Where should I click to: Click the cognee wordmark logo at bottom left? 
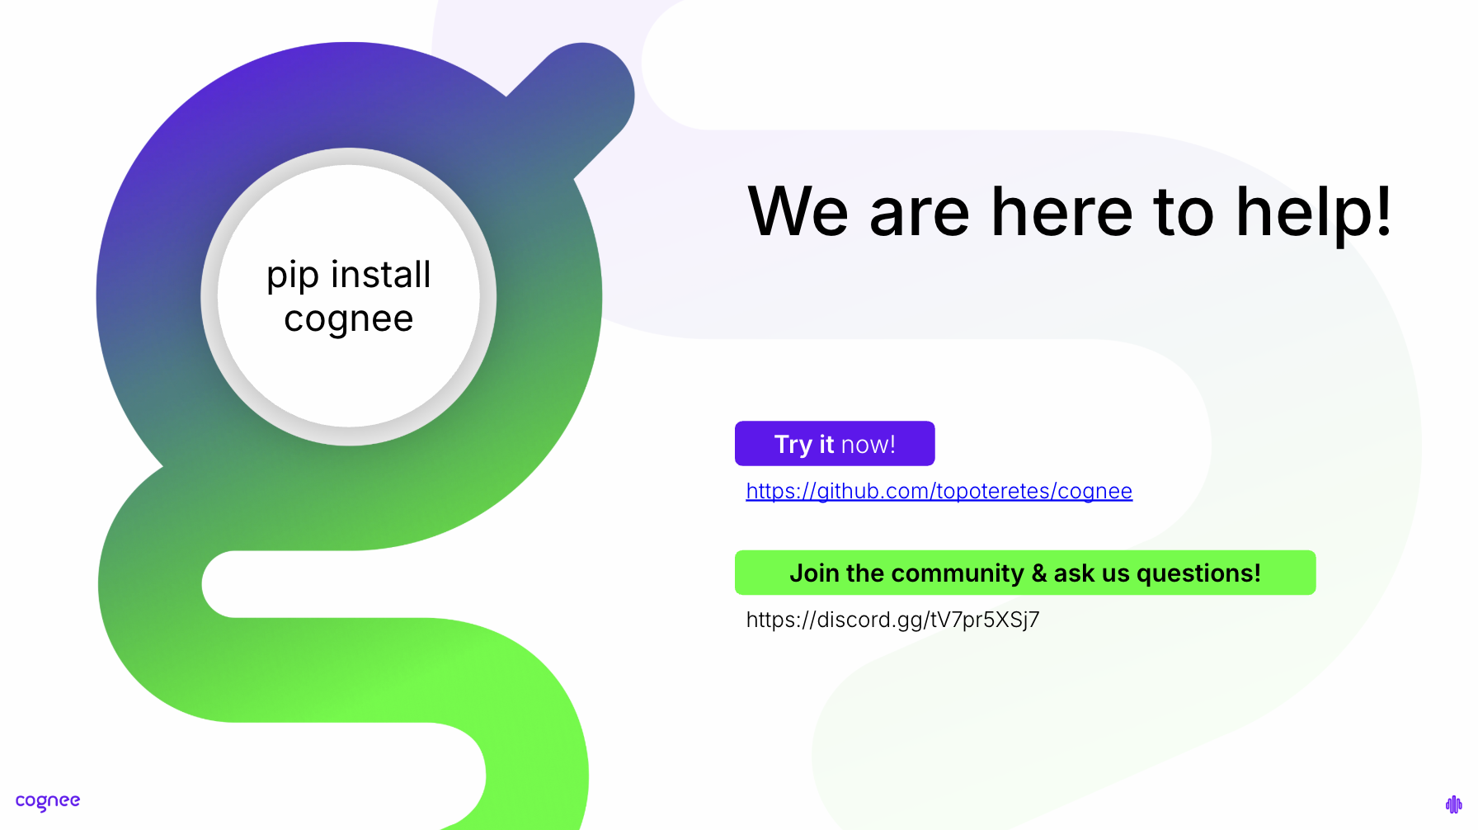point(48,802)
